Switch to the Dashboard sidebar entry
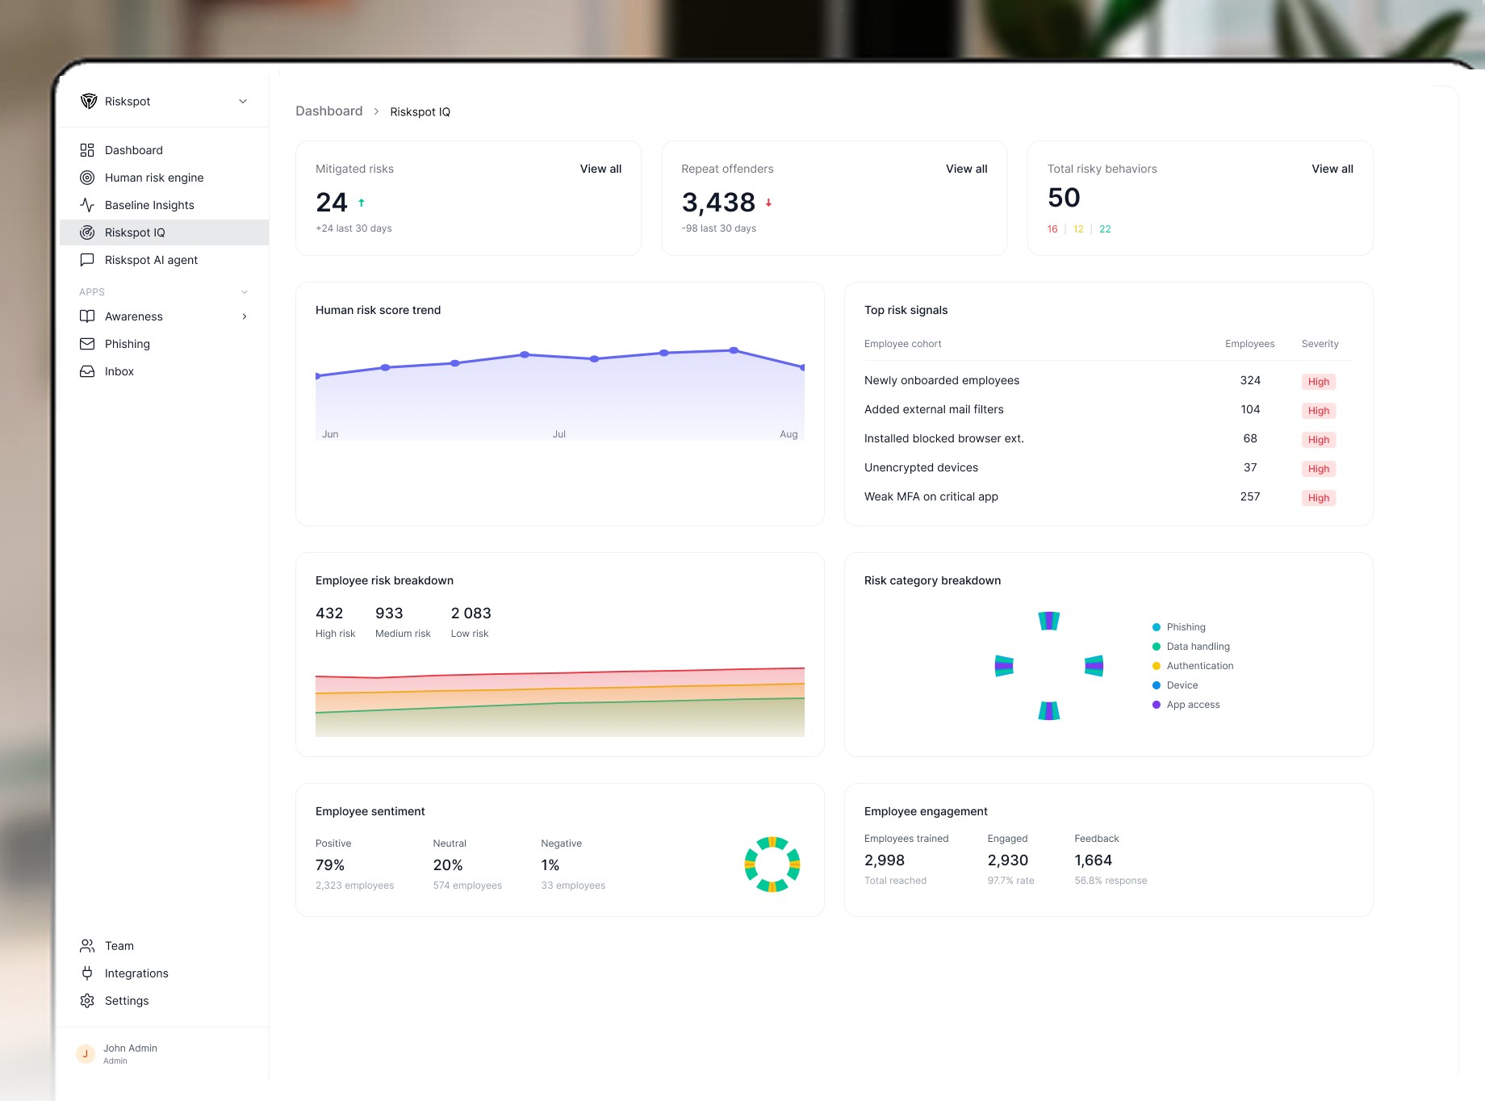This screenshot has height=1101, width=1485. pos(133,149)
